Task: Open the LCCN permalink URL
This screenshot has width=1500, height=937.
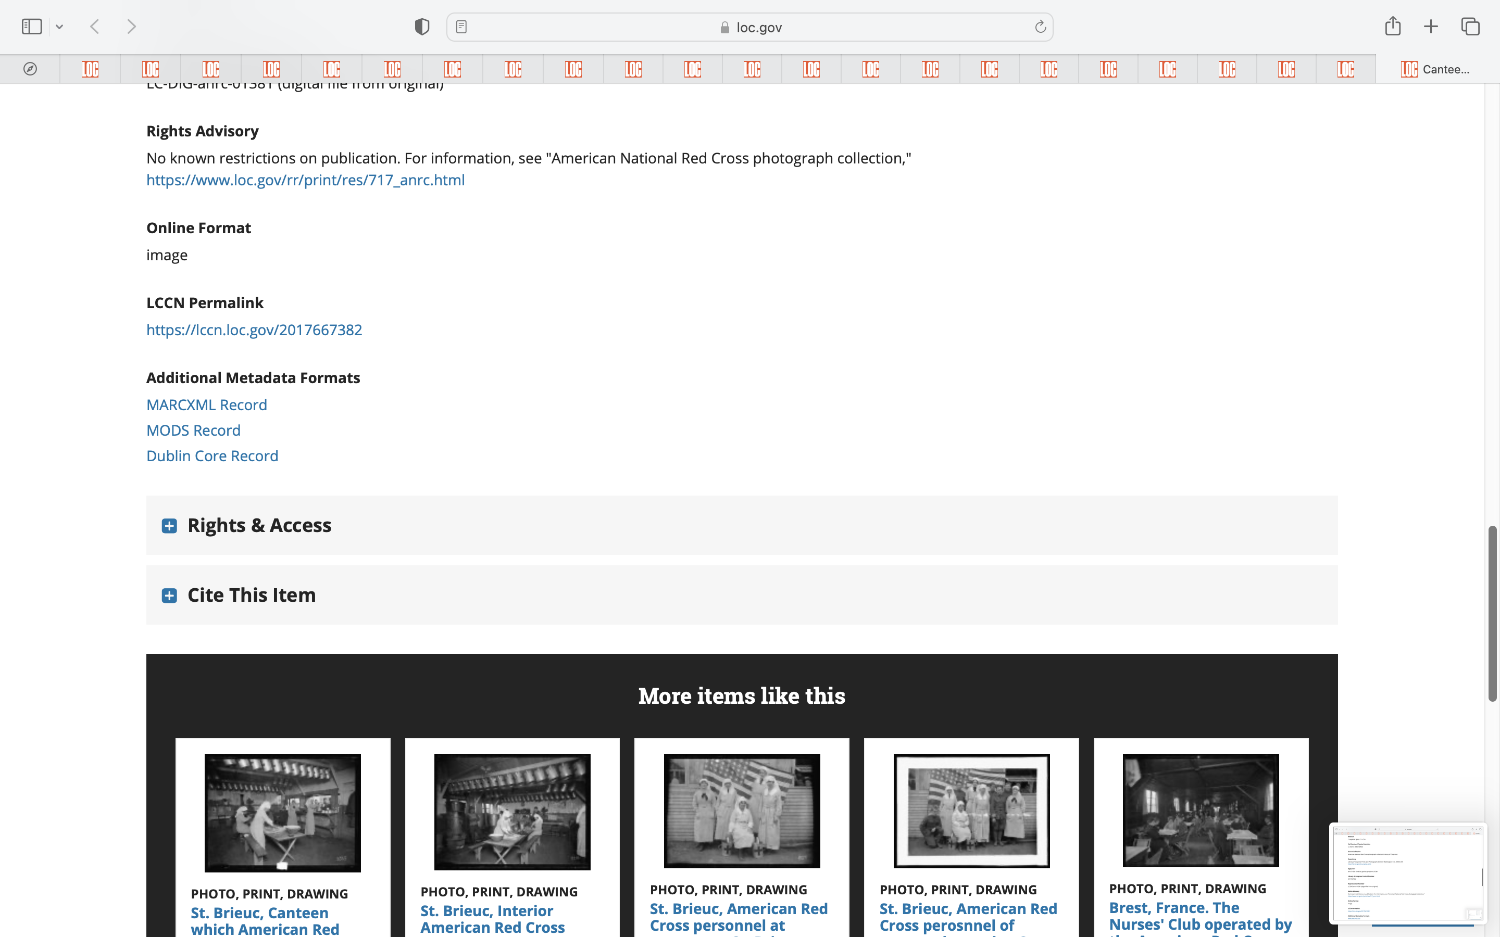Action: (x=254, y=330)
